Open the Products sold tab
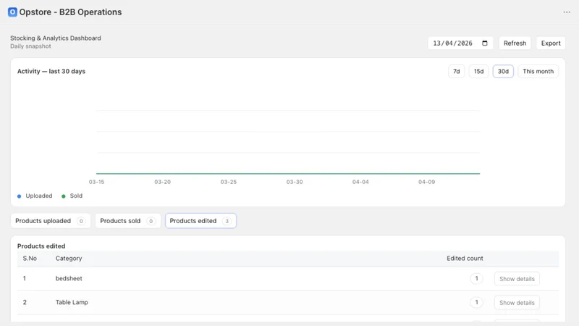579x326 pixels. click(128, 221)
